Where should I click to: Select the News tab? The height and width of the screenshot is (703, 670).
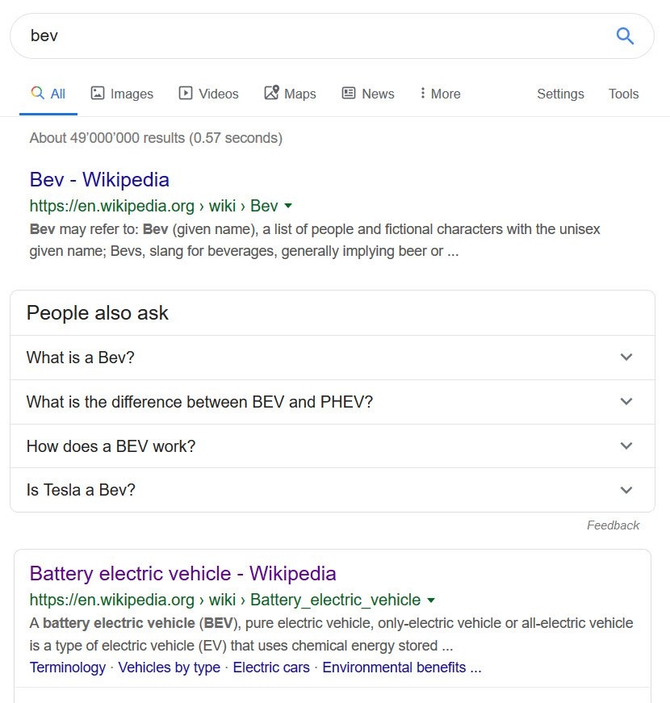click(368, 94)
